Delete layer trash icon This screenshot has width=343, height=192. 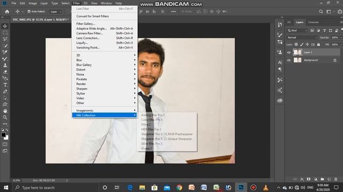pyautogui.click(x=336, y=179)
